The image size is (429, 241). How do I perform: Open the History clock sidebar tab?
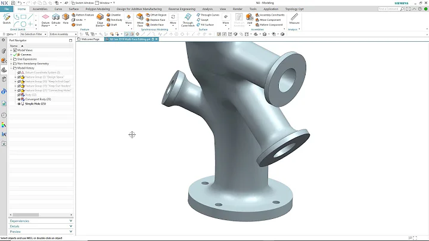click(x=4, y=115)
